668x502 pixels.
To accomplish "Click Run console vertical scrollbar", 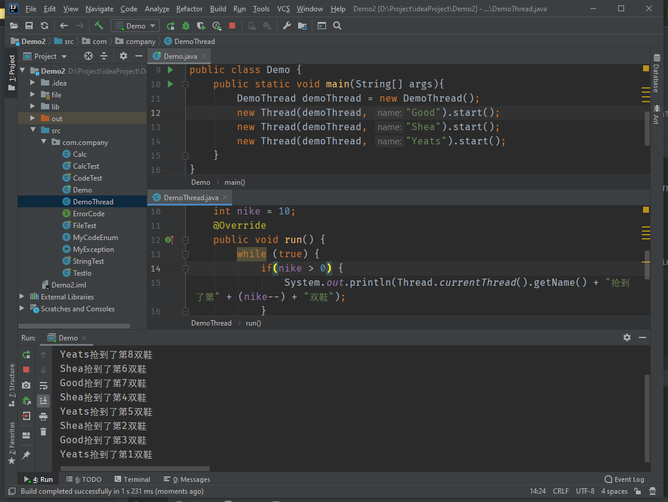I will tap(647, 418).
